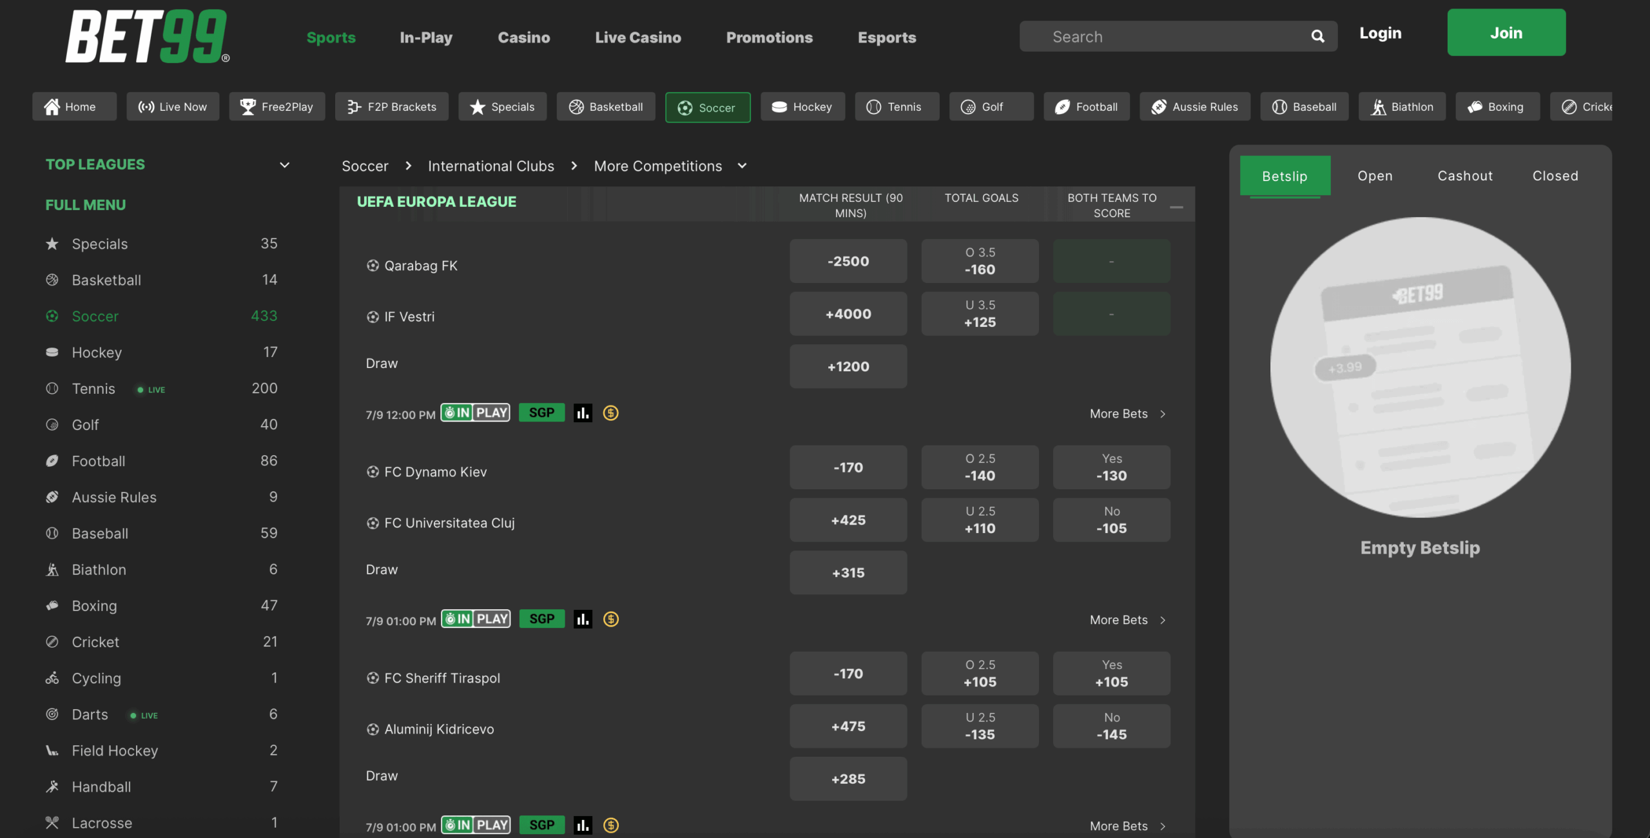The height and width of the screenshot is (838, 1650).
Task: Select Specials in the sports bar
Action: click(x=503, y=107)
